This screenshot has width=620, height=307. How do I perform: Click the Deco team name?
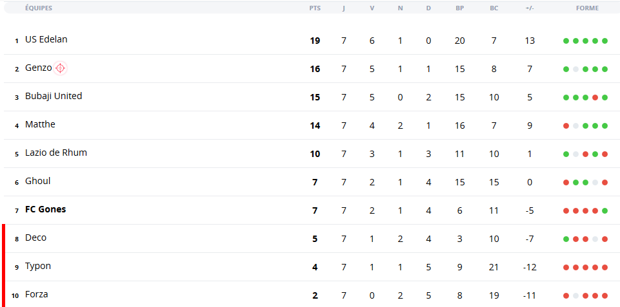[x=35, y=238]
